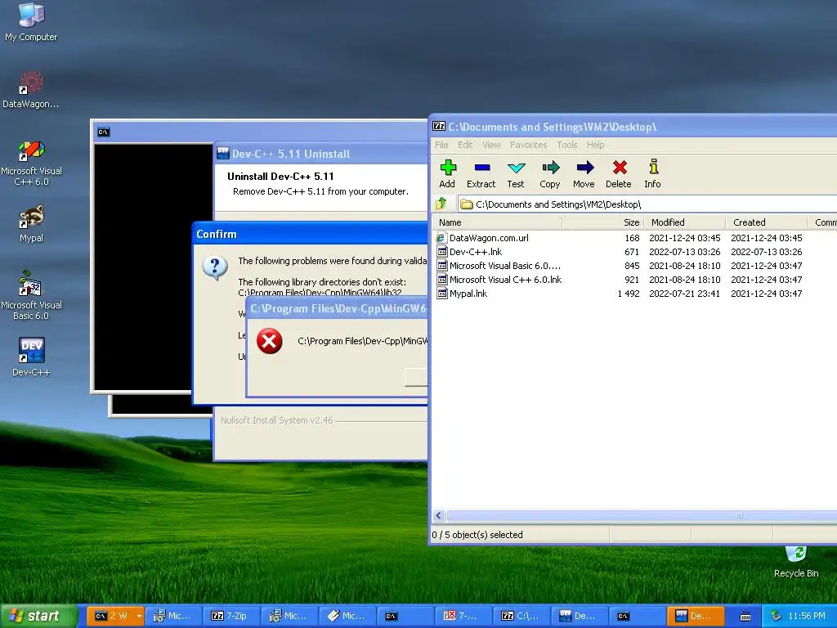Open the File menu in 7-Zip

pyautogui.click(x=441, y=145)
